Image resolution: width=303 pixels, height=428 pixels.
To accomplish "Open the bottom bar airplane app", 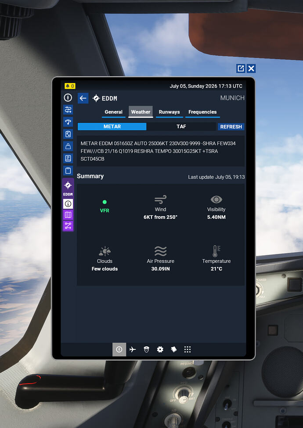I will point(133,349).
